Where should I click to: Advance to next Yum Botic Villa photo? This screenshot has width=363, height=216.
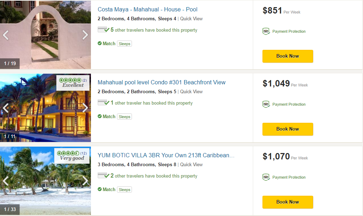tap(85, 181)
